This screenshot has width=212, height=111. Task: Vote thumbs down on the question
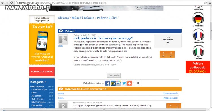coord(171,55)
